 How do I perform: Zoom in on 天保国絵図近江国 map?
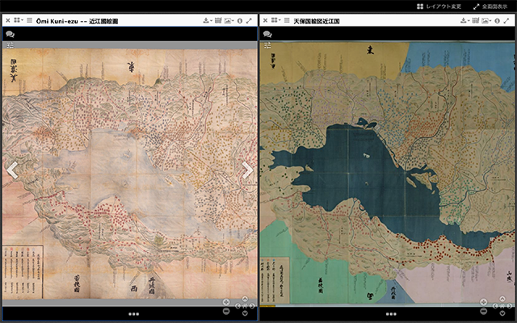[x=483, y=302]
